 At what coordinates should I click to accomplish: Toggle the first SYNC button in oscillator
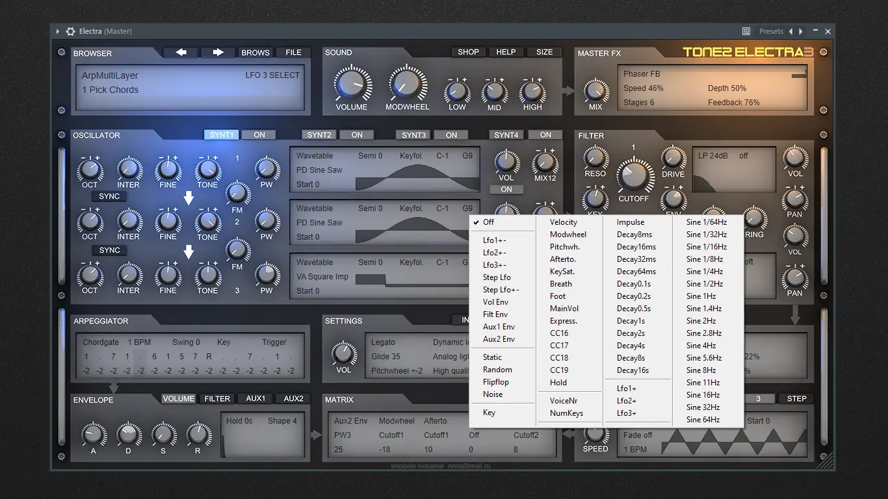tap(109, 196)
